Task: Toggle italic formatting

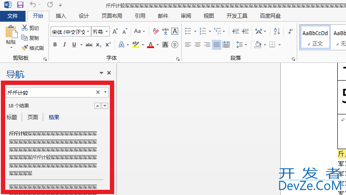Action: pos(64,45)
